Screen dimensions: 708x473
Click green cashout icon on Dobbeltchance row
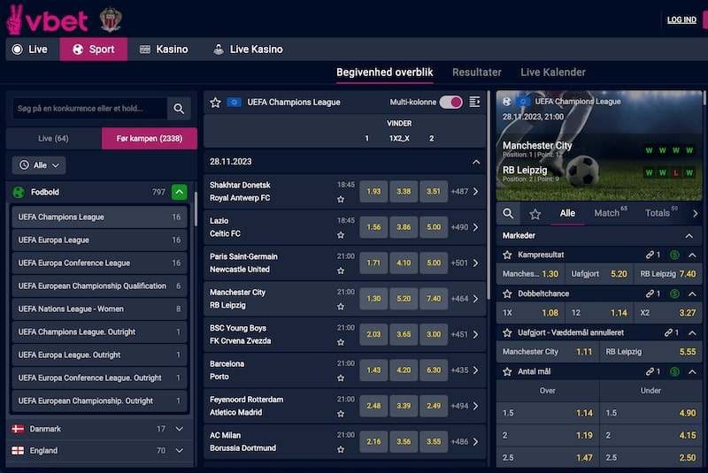tap(674, 294)
